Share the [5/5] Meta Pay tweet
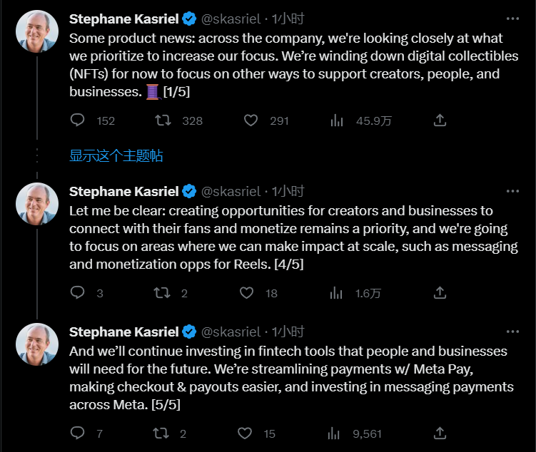Image resolution: width=536 pixels, height=452 pixels. pos(440,433)
